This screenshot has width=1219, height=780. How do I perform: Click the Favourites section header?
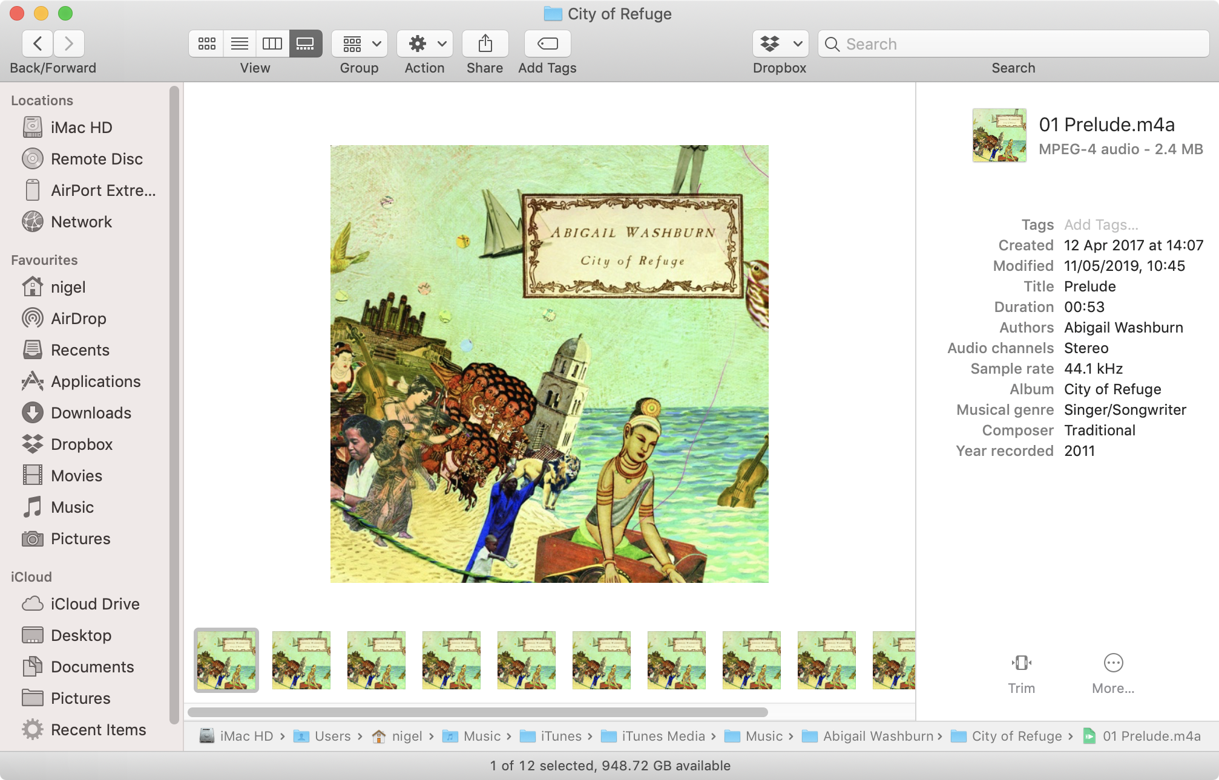point(44,260)
